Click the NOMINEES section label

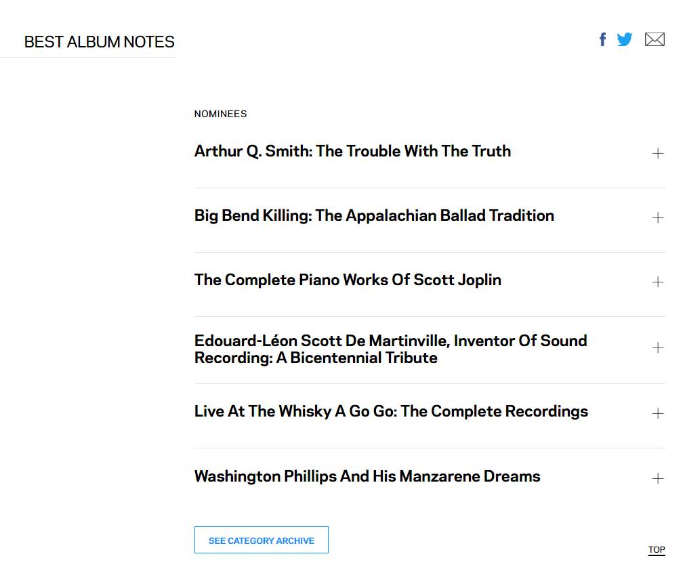click(x=220, y=114)
